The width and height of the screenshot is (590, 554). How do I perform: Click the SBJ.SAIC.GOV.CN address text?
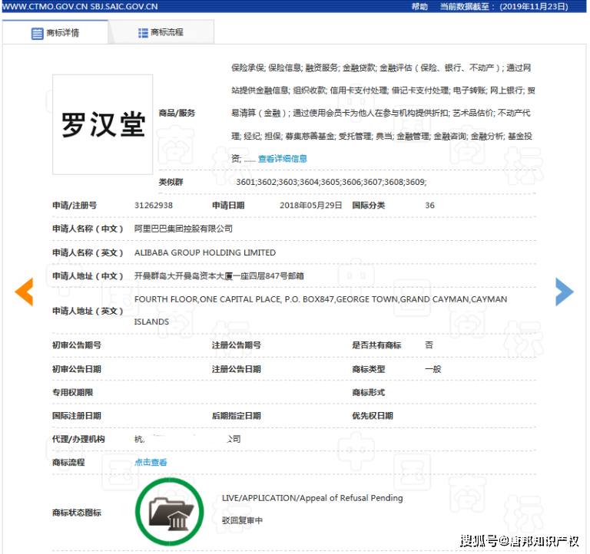pos(119,6)
